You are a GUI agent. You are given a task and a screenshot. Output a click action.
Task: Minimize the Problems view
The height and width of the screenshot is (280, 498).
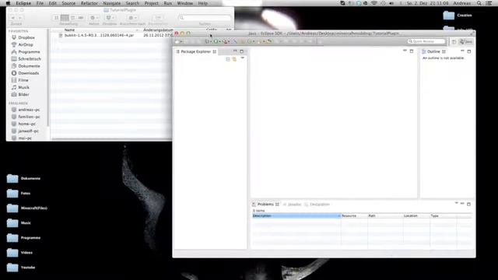(462, 203)
